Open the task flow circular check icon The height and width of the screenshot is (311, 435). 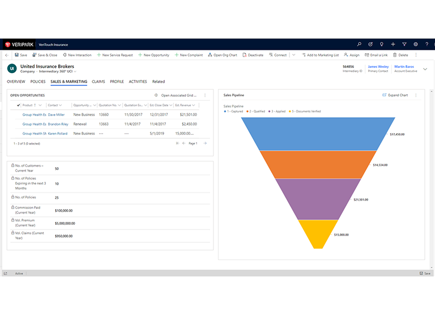click(370, 44)
